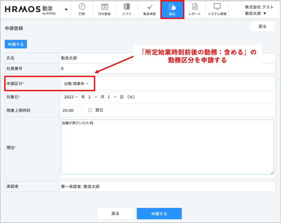Toggle the 翌日 checkbox
The image size is (281, 223).
tap(90, 110)
